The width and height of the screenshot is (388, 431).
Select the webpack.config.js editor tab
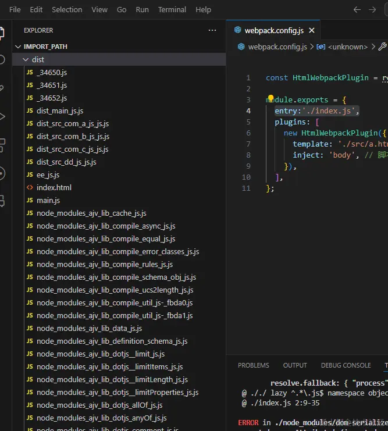(274, 30)
